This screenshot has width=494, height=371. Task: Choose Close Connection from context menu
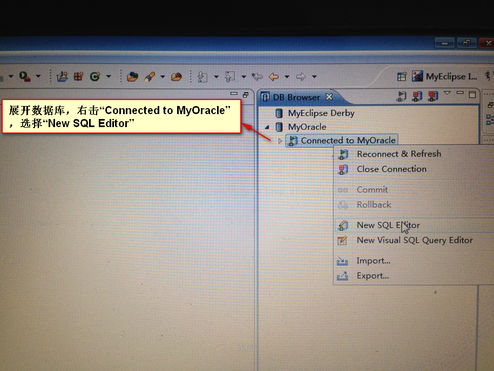pos(391,169)
